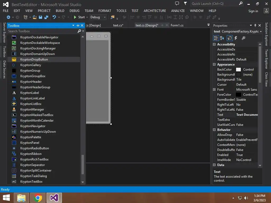The image size is (271, 203).
Task: Select KryptonTextBox in the Toolbox
Action: [44, 182]
